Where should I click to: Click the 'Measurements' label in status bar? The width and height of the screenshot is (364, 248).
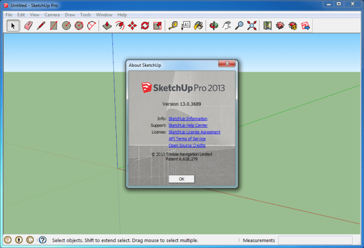[259, 241]
